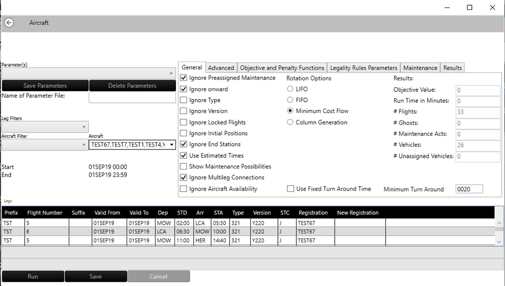505x286 pixels.
Task: Check Ignore Locked Flights
Action: pyautogui.click(x=183, y=122)
